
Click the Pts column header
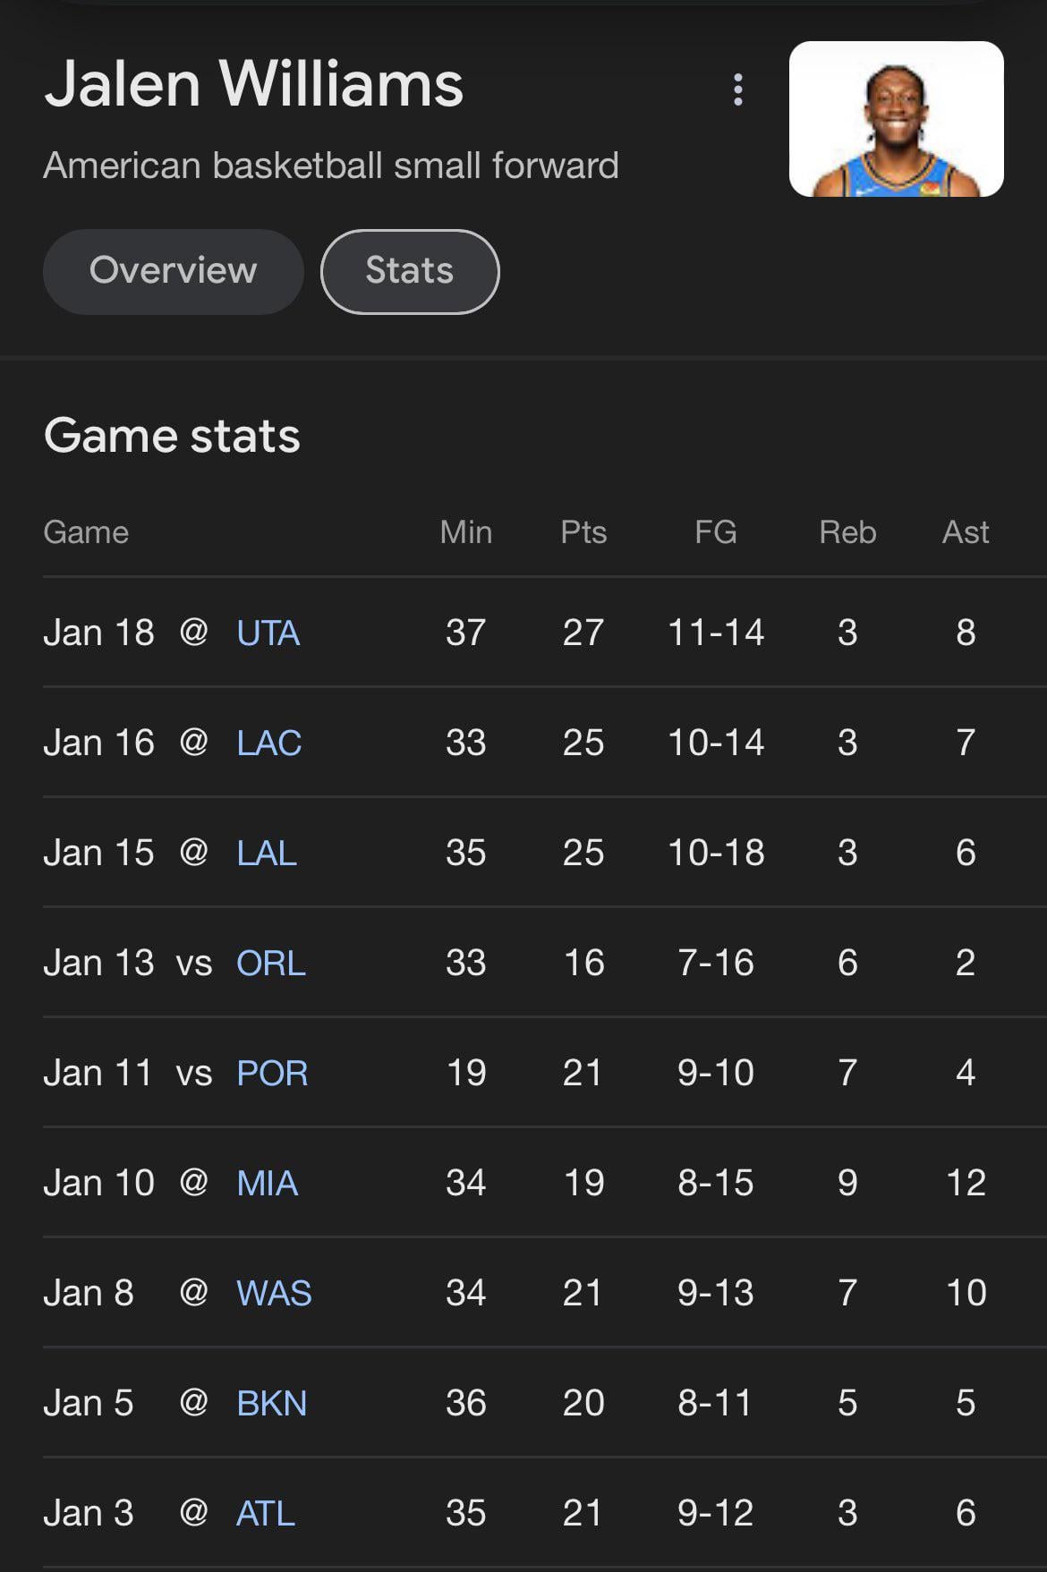(583, 532)
